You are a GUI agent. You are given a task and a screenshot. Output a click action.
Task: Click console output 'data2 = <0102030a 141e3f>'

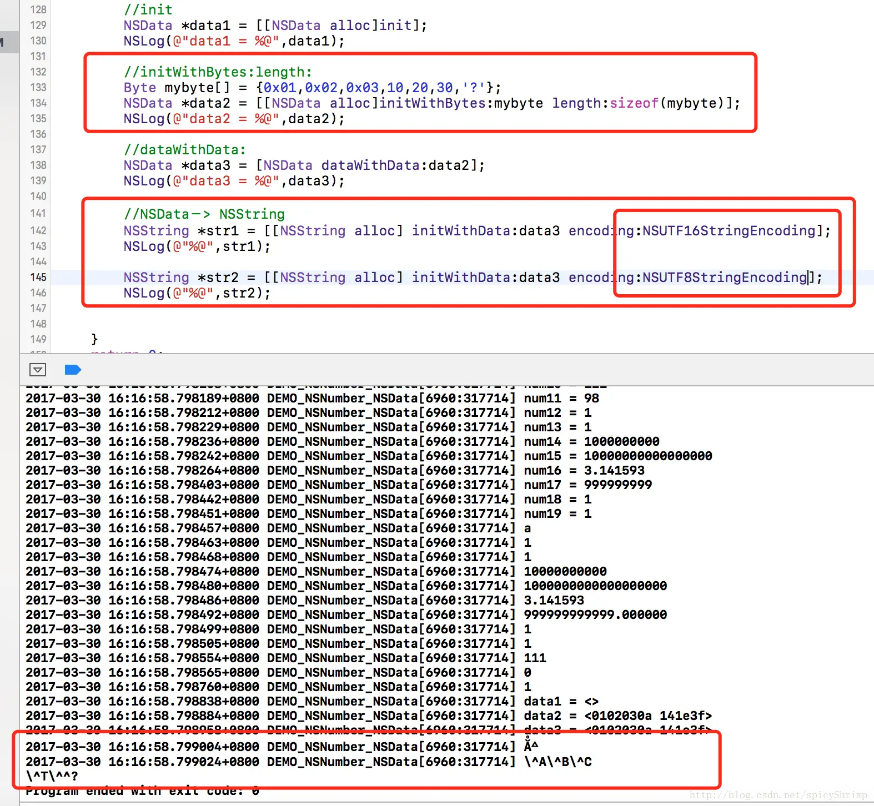click(x=618, y=716)
